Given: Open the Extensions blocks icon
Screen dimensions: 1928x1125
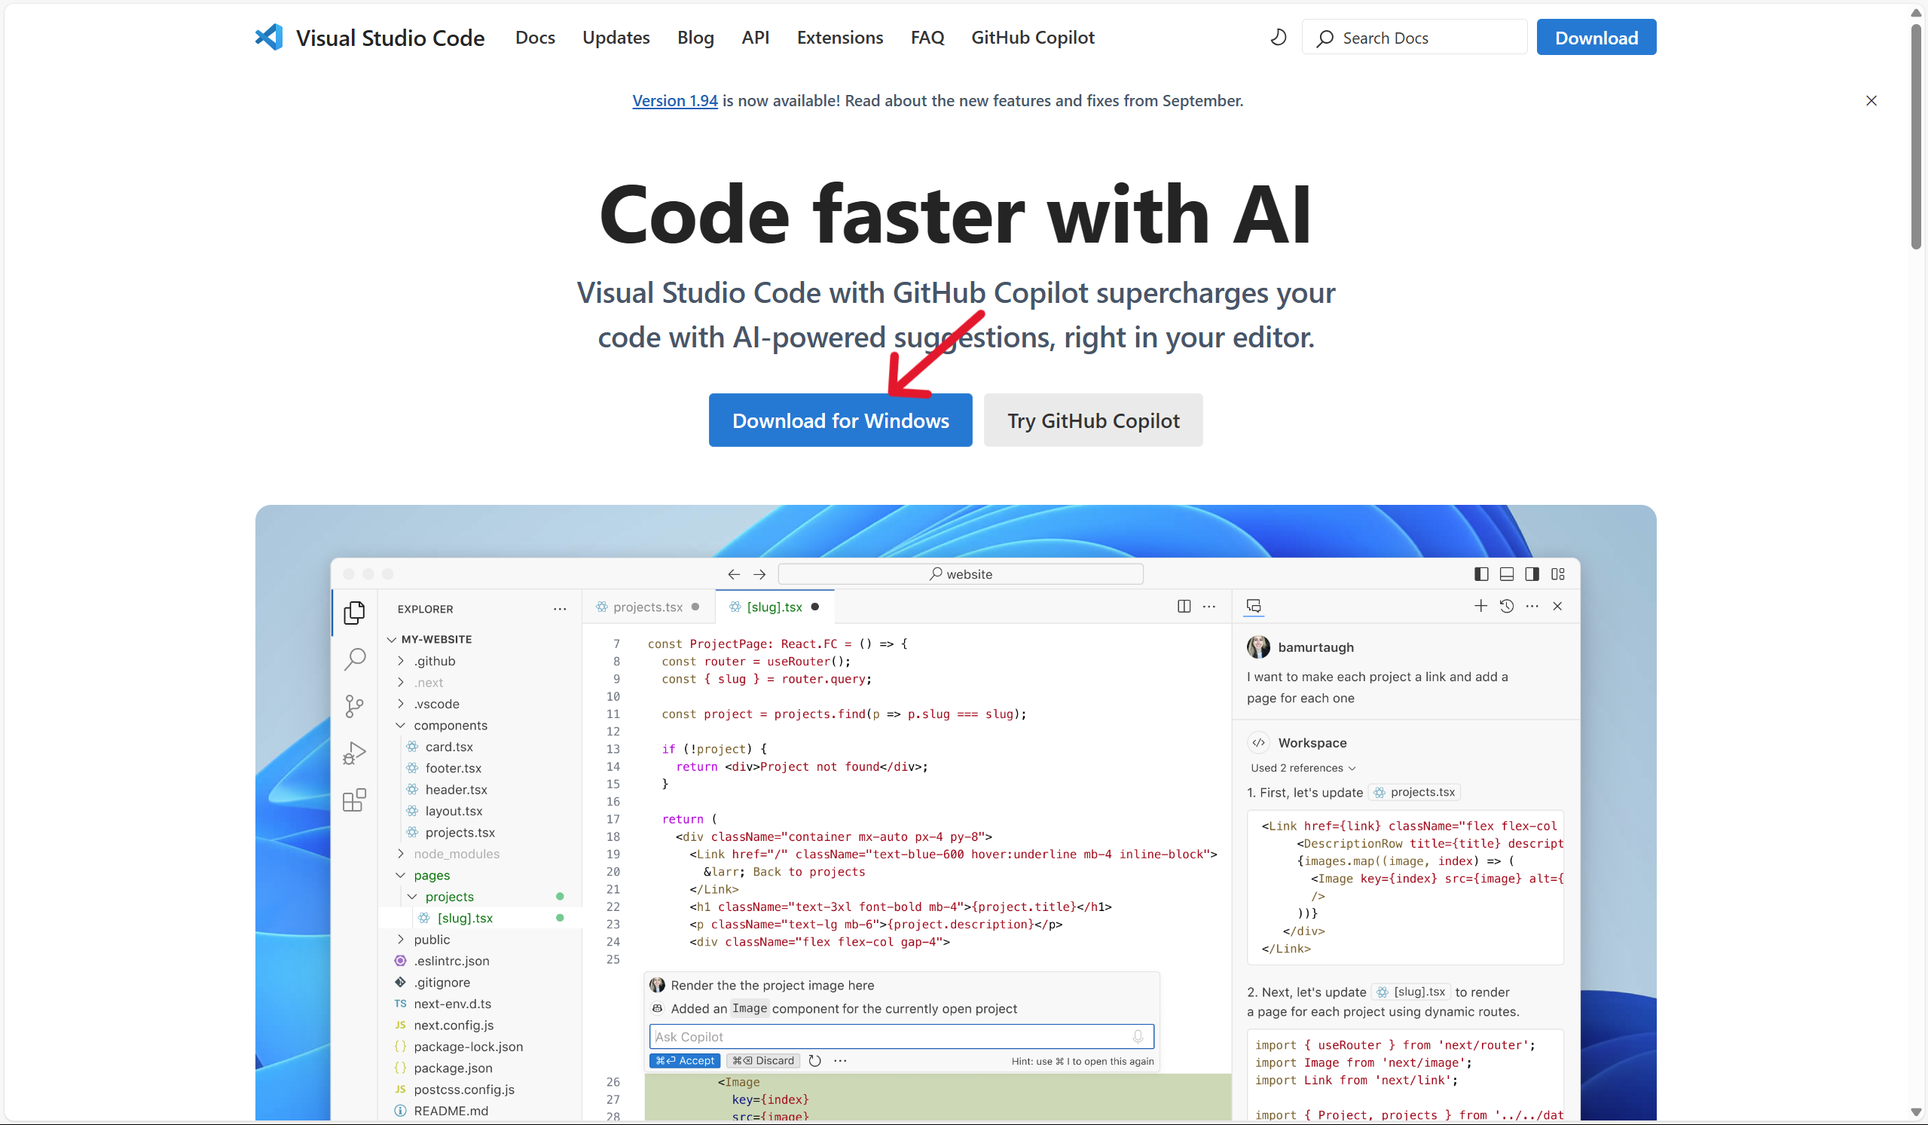Looking at the screenshot, I should 354,799.
